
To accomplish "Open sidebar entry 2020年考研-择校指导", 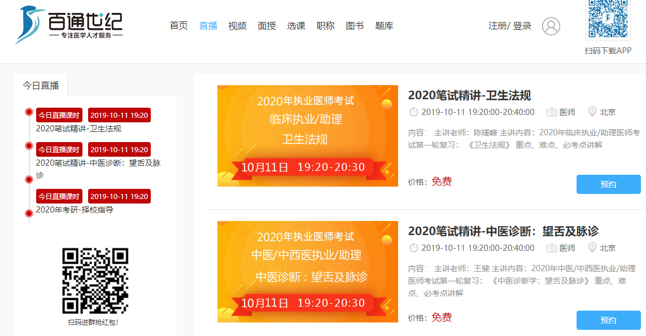I will tap(75, 210).
